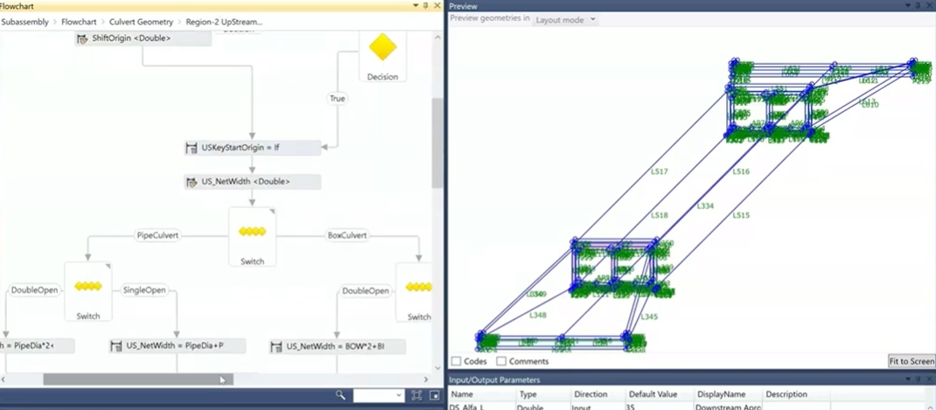
Task: Select the ShiftOrigin <Double> node
Action: coord(143,38)
